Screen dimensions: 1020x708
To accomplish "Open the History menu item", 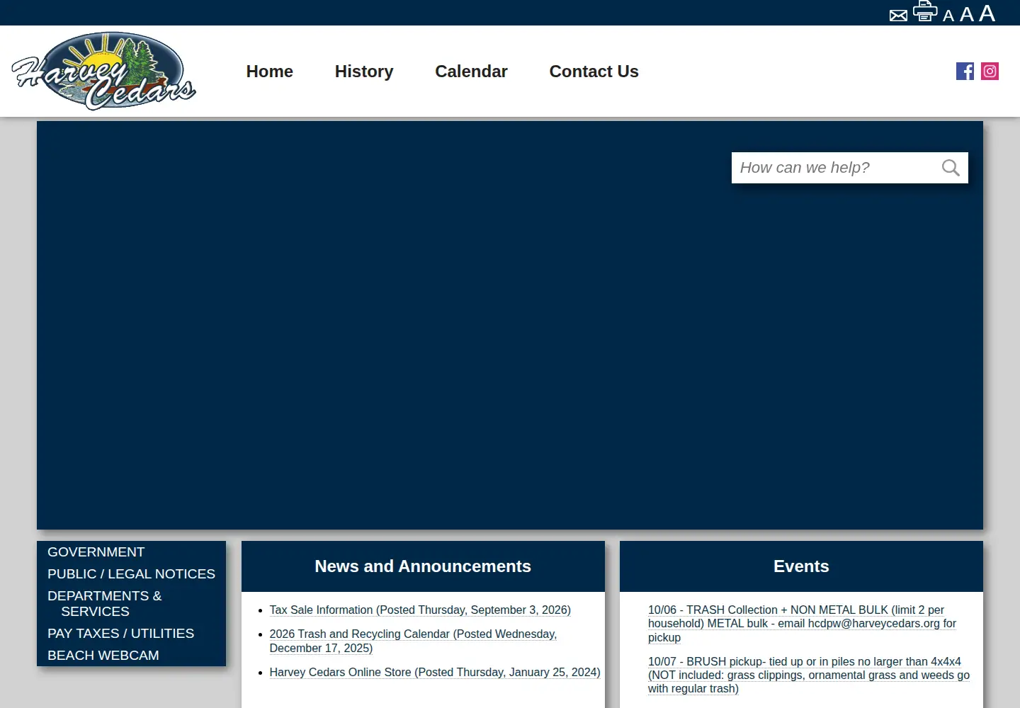I will point(364,72).
